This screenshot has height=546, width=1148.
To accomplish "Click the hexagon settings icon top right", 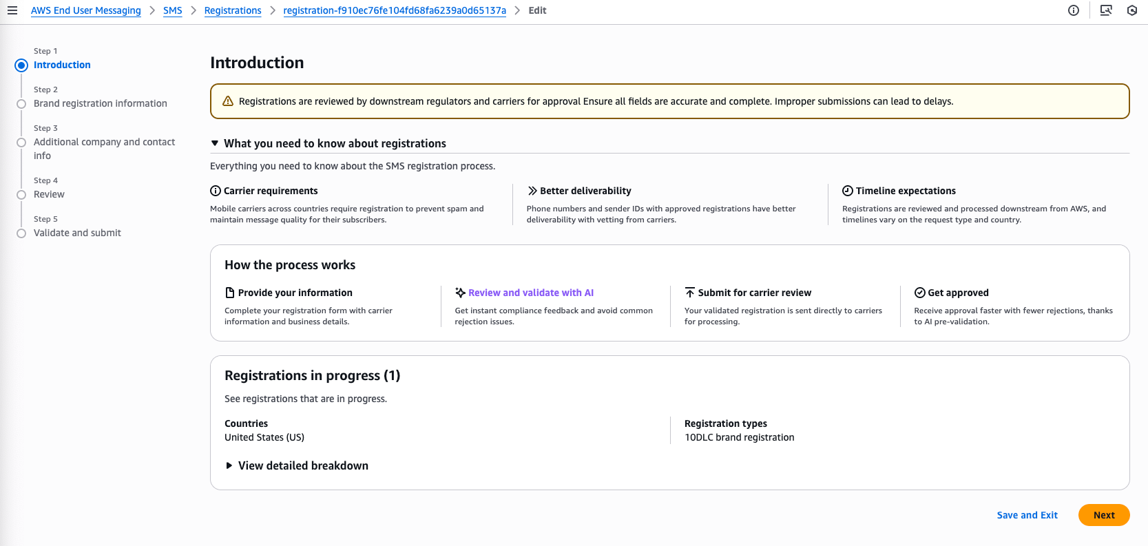I will (1132, 10).
